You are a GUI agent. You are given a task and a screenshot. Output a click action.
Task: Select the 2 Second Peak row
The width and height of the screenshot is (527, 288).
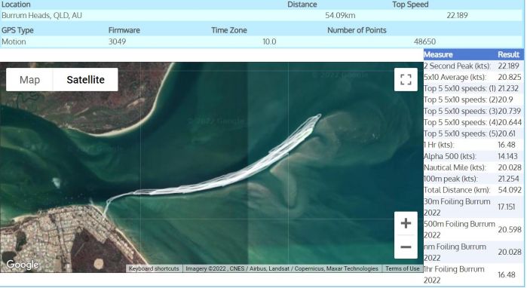pos(473,66)
